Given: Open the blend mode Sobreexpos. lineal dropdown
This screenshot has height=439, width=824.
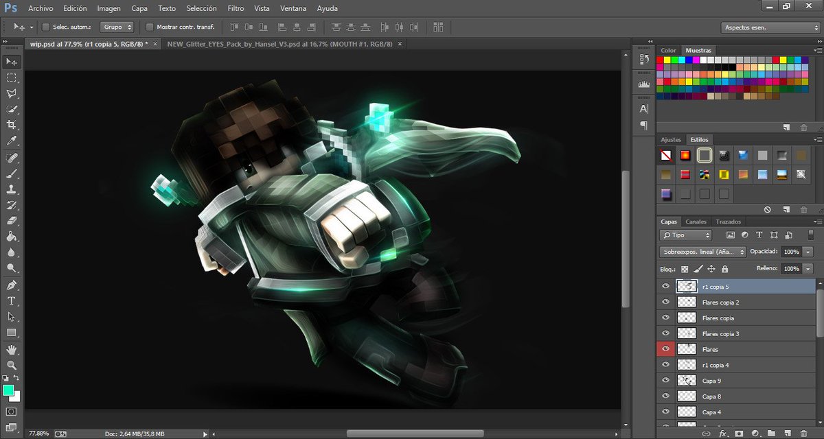Looking at the screenshot, I should 702,252.
